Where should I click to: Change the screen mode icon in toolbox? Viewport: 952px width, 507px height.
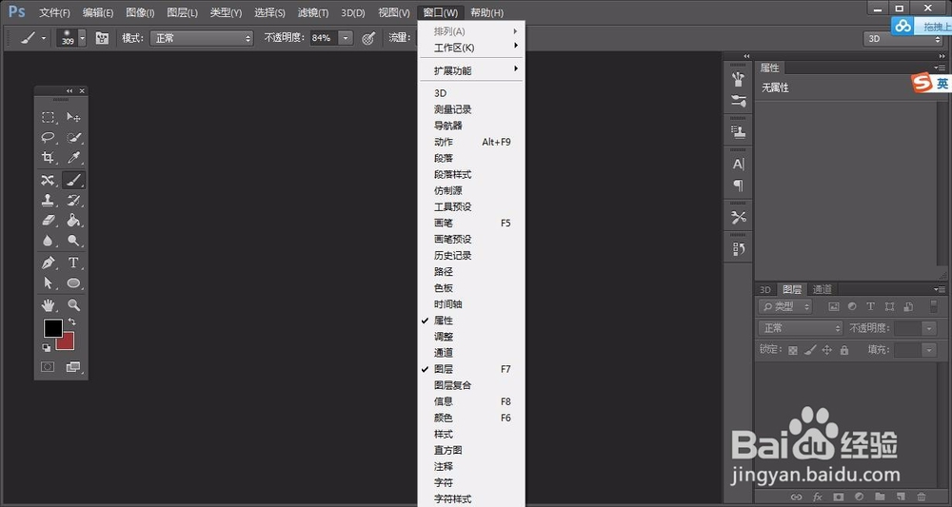(73, 367)
